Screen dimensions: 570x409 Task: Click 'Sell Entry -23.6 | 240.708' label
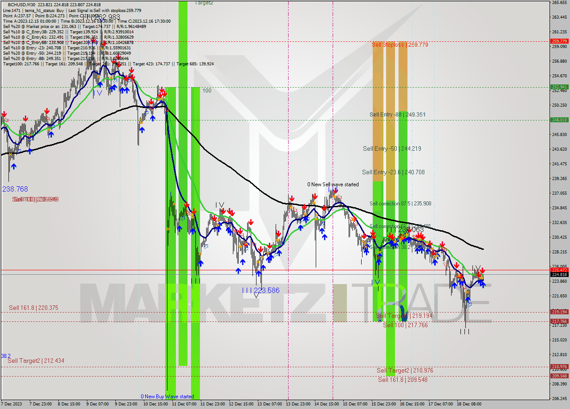pos(393,172)
